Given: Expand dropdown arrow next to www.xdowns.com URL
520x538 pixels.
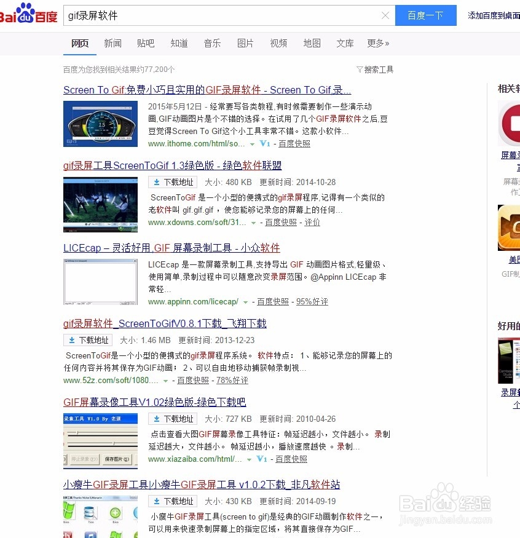Looking at the screenshot, I should 253,223.
